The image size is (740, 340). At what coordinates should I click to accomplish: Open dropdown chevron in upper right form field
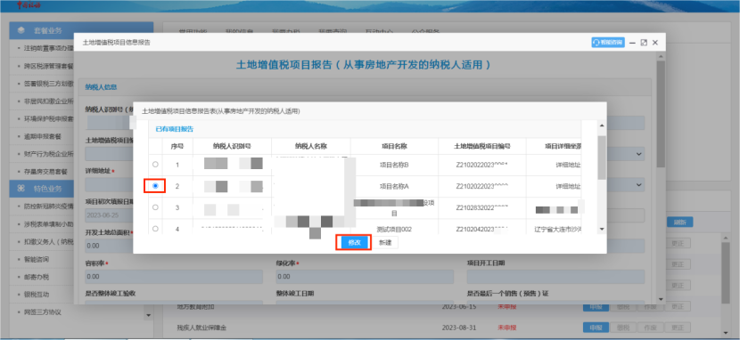coord(639,154)
